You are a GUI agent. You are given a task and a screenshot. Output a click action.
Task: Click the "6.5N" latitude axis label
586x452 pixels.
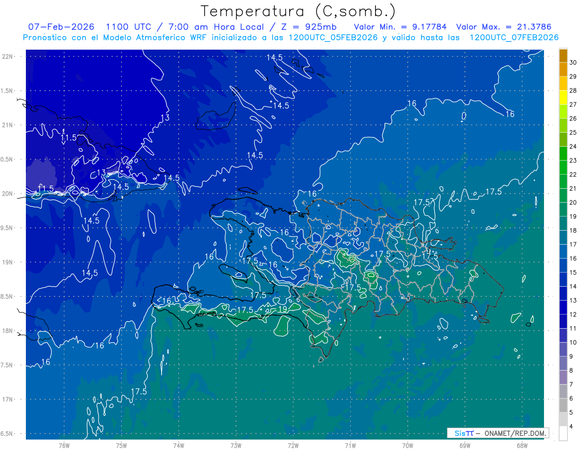[7, 433]
